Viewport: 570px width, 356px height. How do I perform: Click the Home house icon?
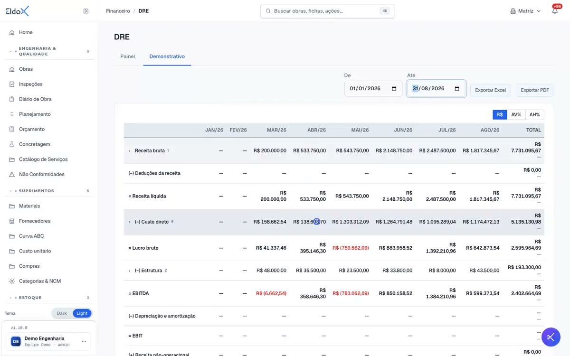pyautogui.click(x=12, y=33)
